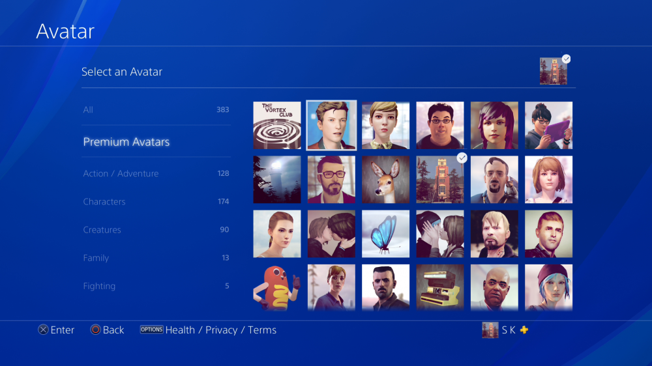Select the lighthouse at night avatar
The width and height of the screenshot is (652, 366).
point(277,180)
